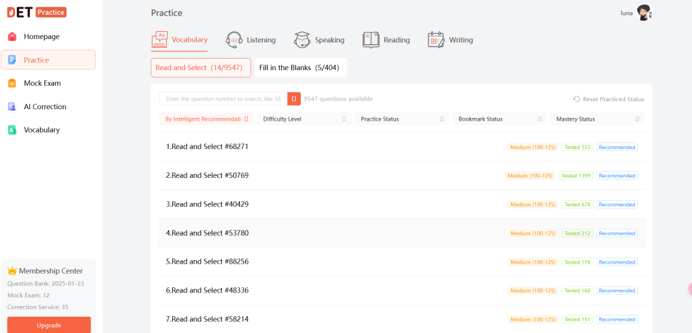Focus the question number search field
692x333 pixels.
[x=223, y=99]
